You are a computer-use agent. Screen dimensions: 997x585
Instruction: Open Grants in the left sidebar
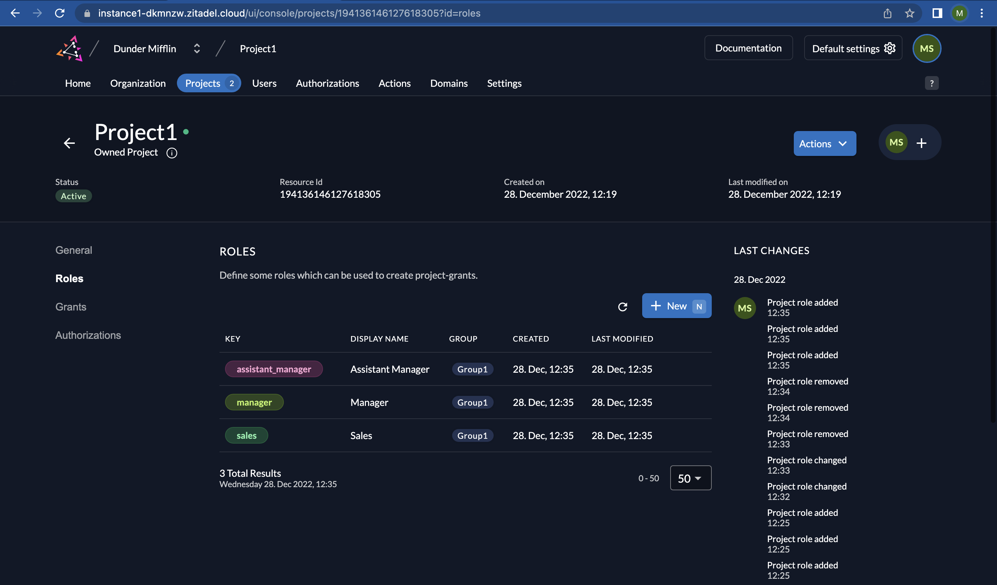point(71,307)
